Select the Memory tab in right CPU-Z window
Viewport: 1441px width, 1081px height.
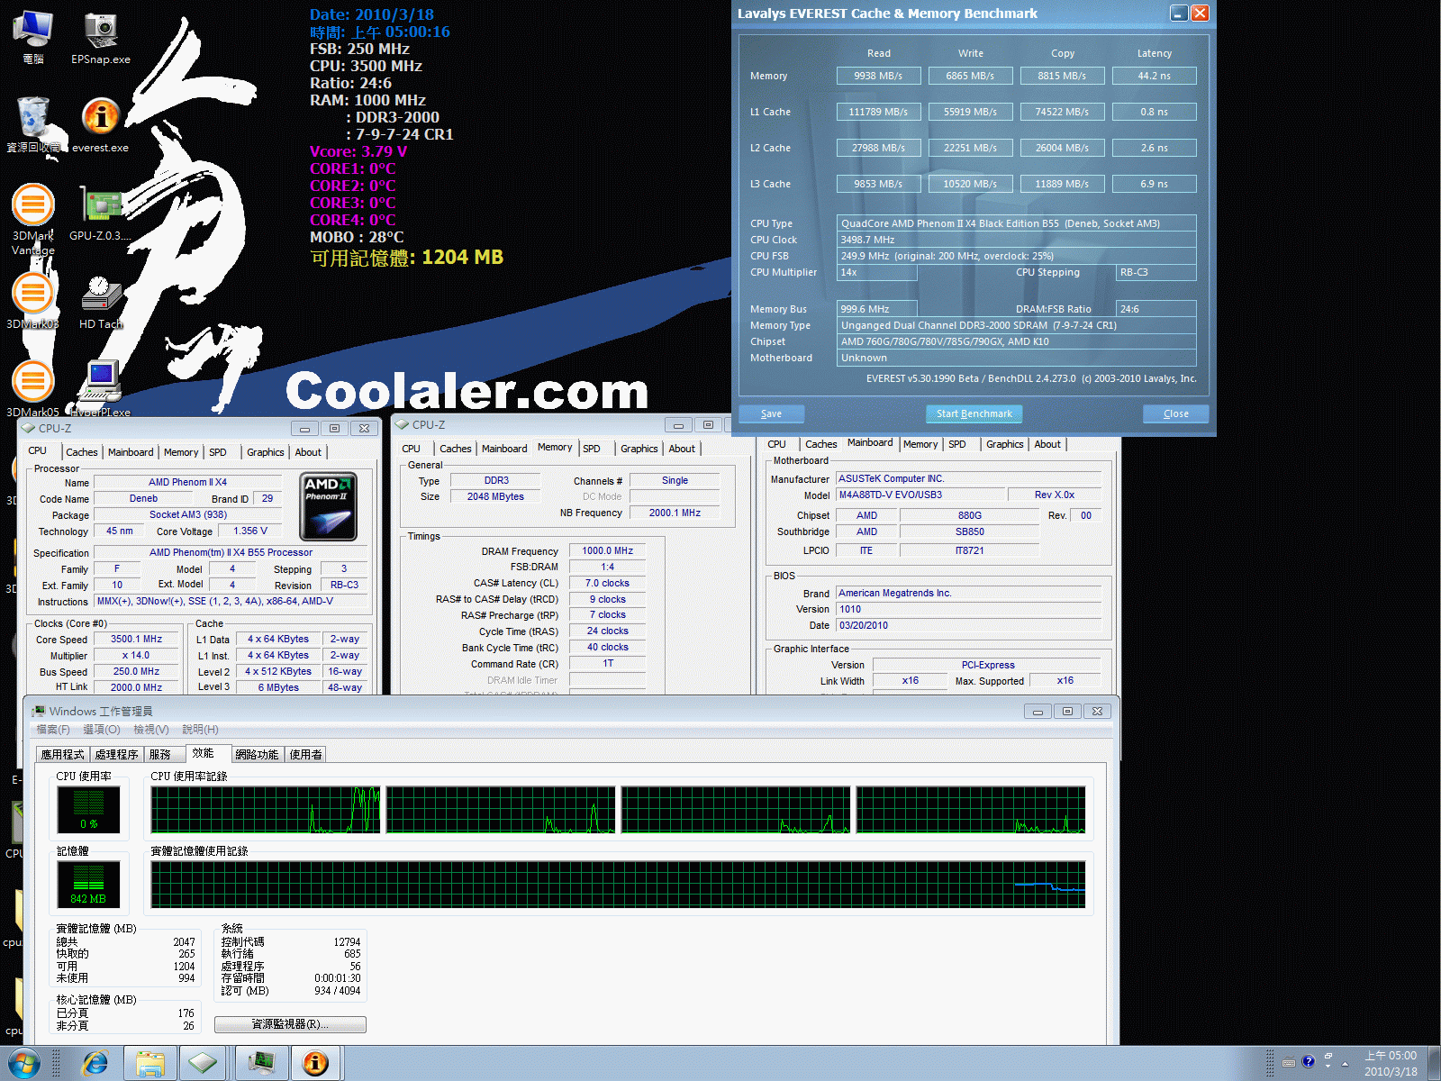920,444
